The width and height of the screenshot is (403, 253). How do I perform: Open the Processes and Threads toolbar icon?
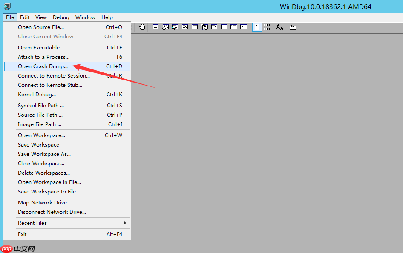(x=234, y=27)
